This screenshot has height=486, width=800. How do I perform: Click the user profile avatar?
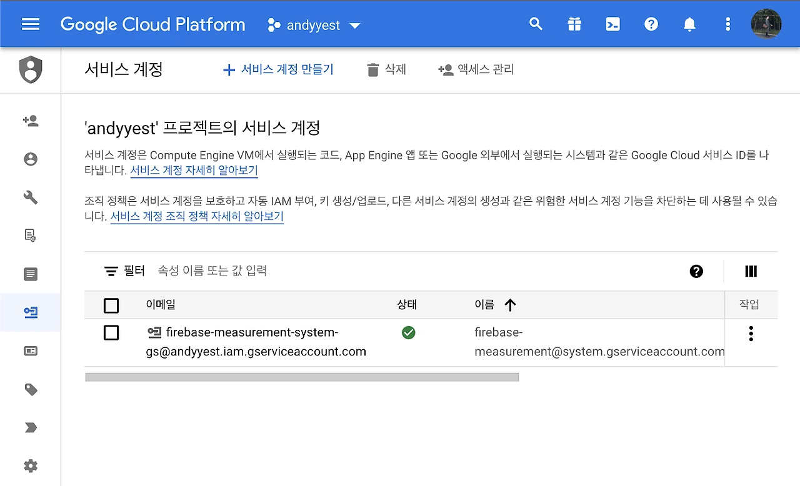[x=766, y=24]
